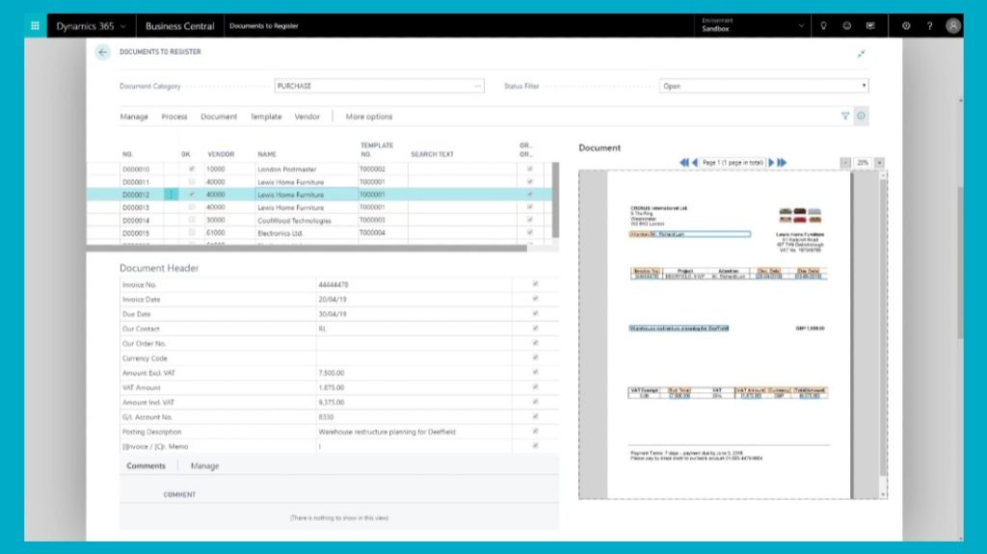Click More options in the action bar
987x554 pixels.
[369, 117]
